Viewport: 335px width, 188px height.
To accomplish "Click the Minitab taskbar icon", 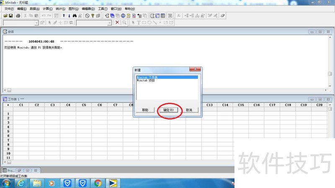I will click(x=113, y=183).
